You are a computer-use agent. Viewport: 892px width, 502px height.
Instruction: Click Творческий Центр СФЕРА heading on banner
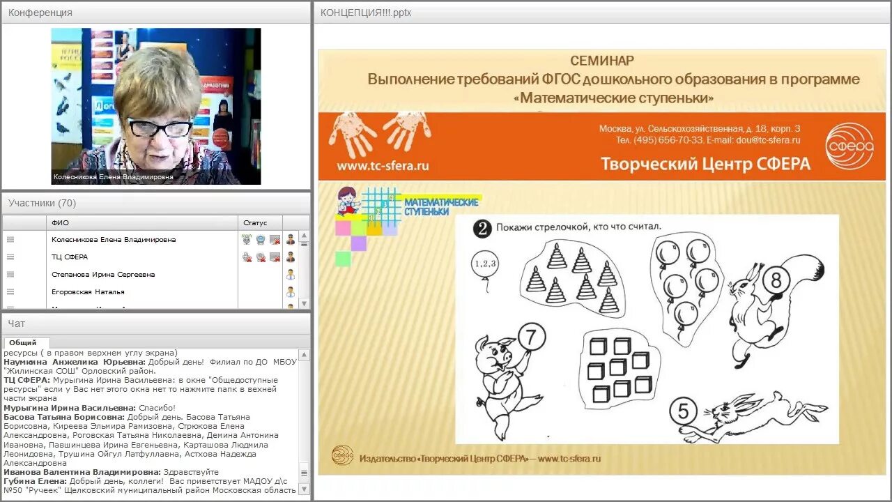[706, 164]
